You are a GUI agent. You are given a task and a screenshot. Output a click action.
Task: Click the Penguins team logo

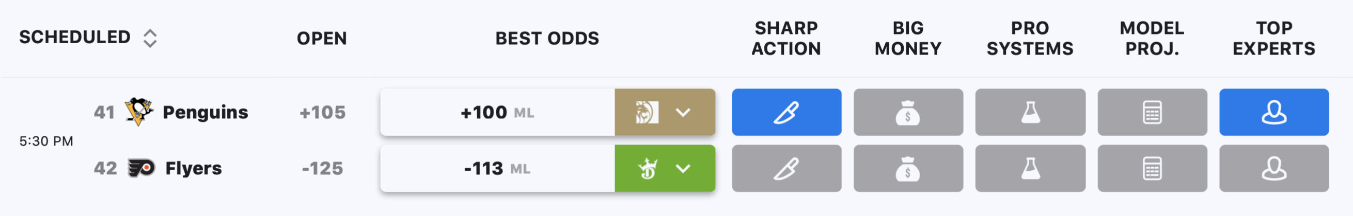tap(139, 112)
